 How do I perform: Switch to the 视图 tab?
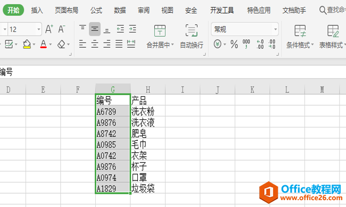point(167,10)
